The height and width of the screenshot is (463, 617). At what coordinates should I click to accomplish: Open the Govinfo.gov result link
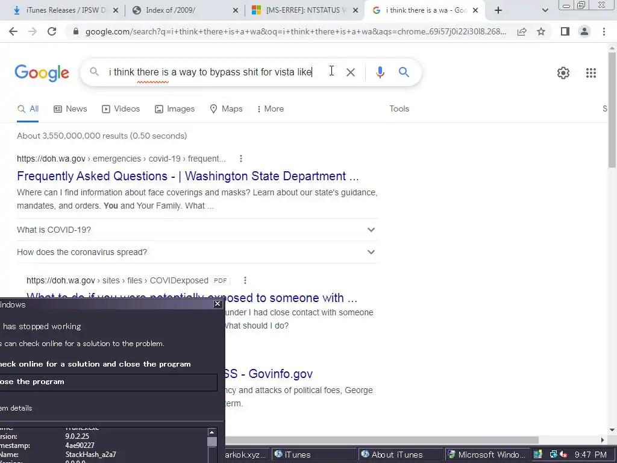pos(269,374)
